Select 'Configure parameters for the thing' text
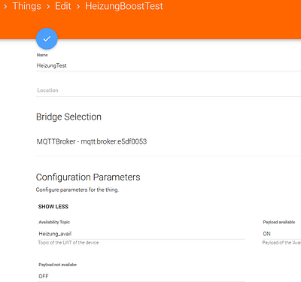The width and height of the screenshot is (301, 282). [x=78, y=190]
